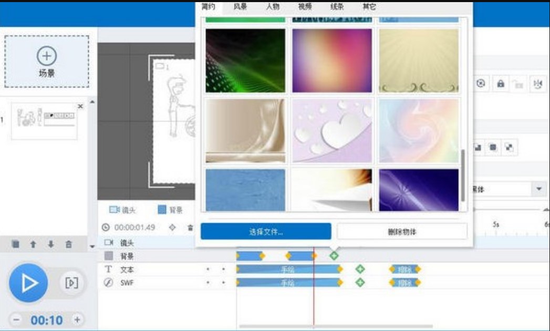This screenshot has height=331, width=550.
Task: Select the SWF timeline track
Action: click(x=127, y=283)
